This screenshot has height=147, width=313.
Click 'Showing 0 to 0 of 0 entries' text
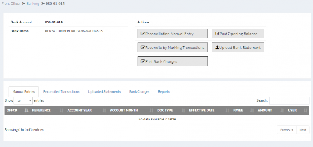(24, 130)
